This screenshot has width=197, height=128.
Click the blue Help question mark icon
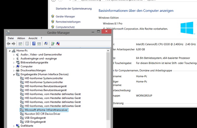pos(34,44)
